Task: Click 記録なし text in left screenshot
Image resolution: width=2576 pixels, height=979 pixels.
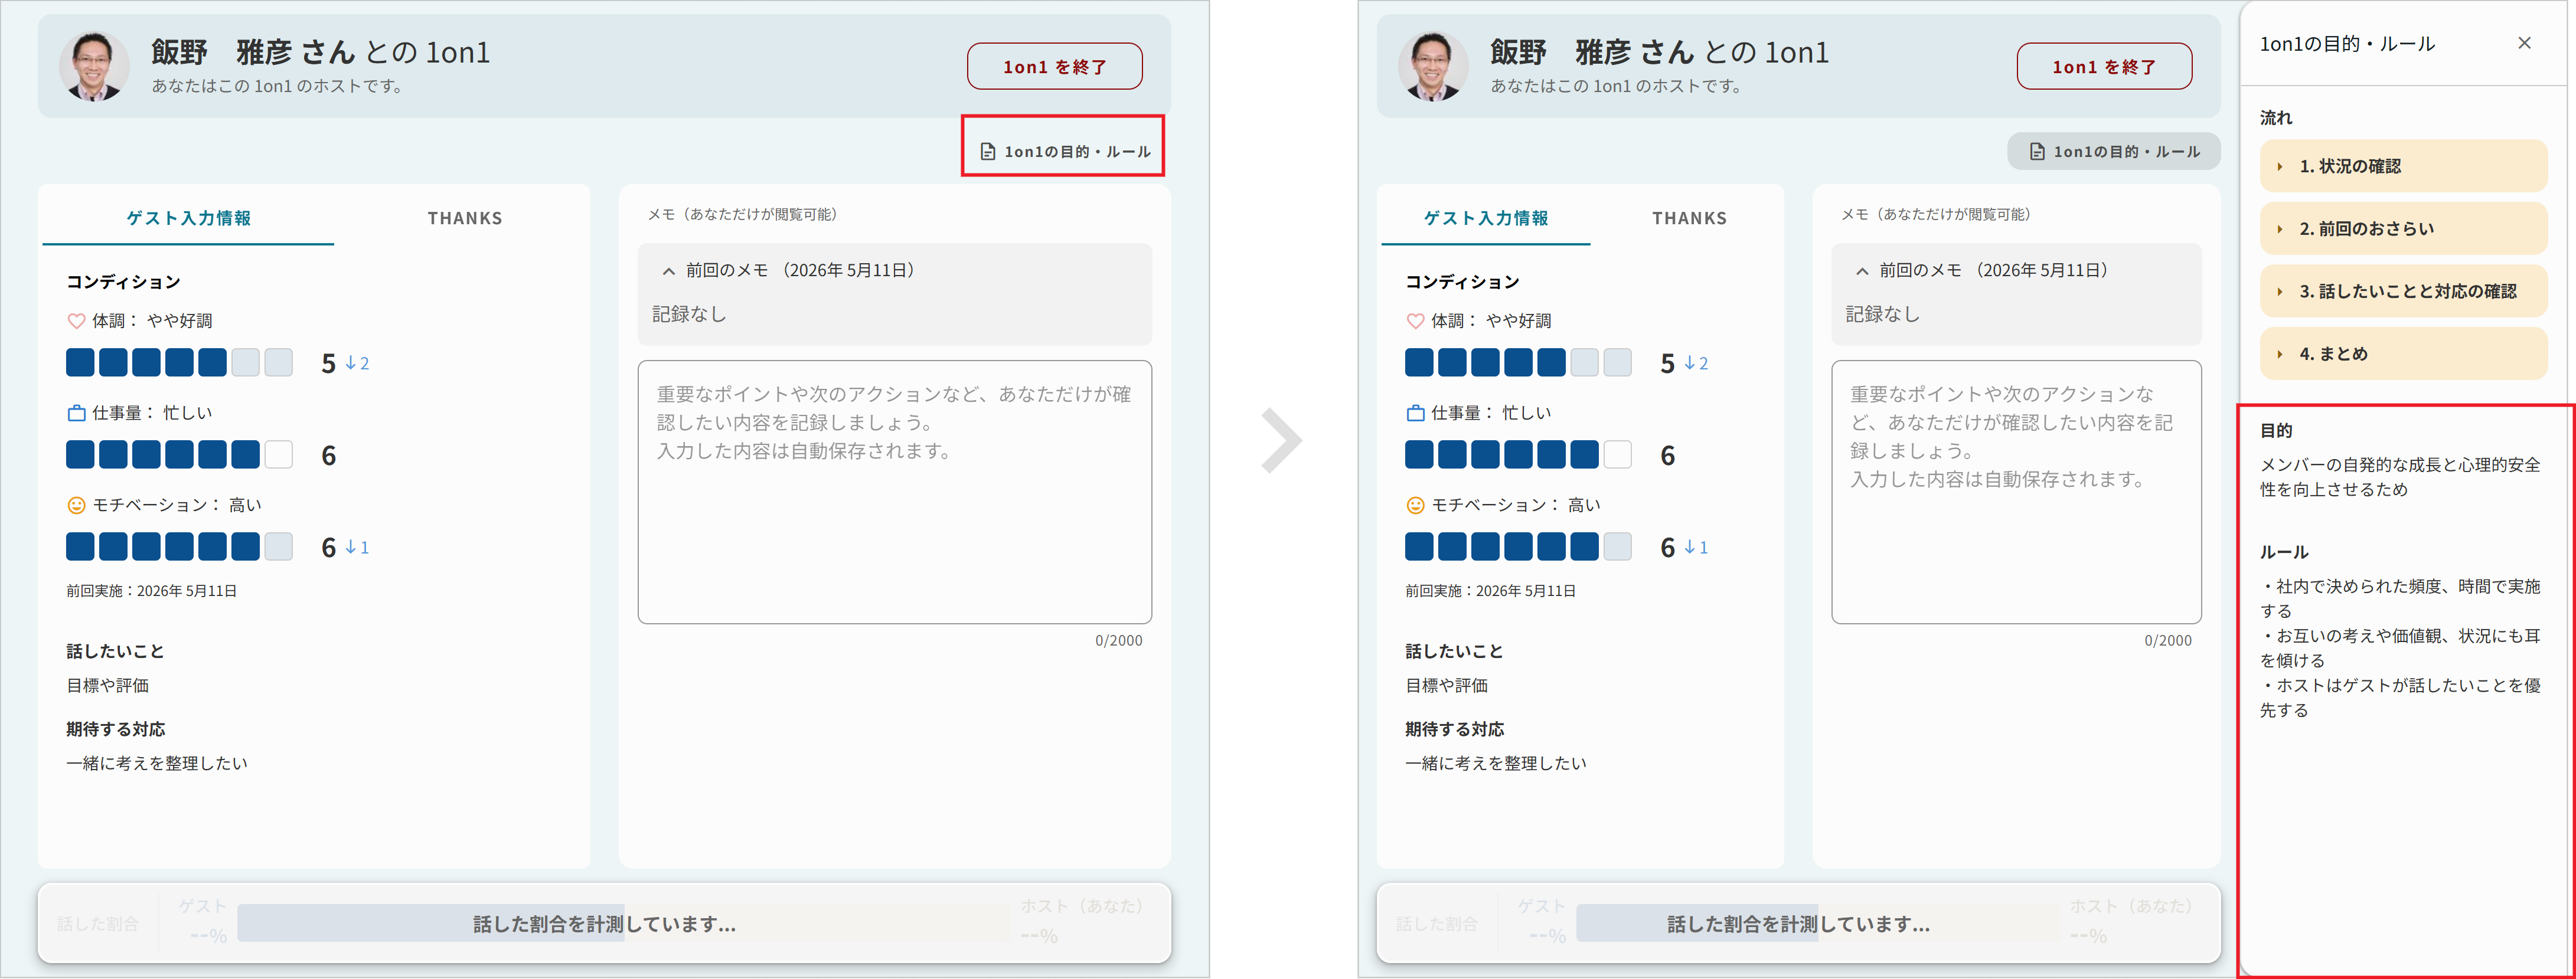Action: pyautogui.click(x=689, y=314)
